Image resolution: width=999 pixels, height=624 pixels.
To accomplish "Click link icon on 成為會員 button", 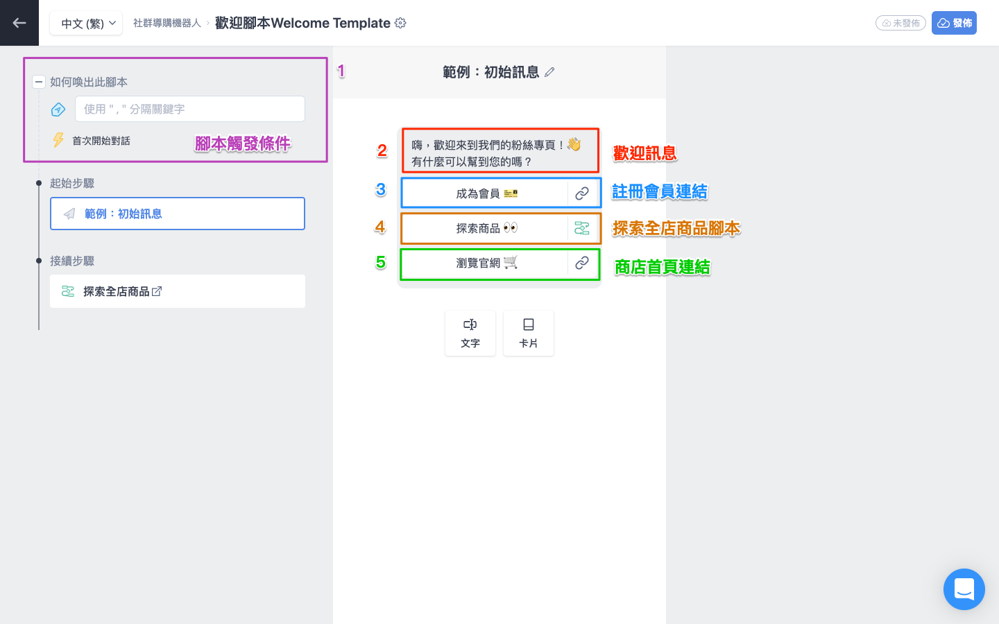I will point(582,193).
